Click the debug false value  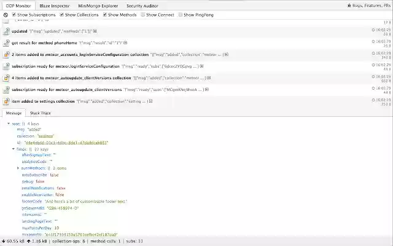pyautogui.click(x=40, y=181)
